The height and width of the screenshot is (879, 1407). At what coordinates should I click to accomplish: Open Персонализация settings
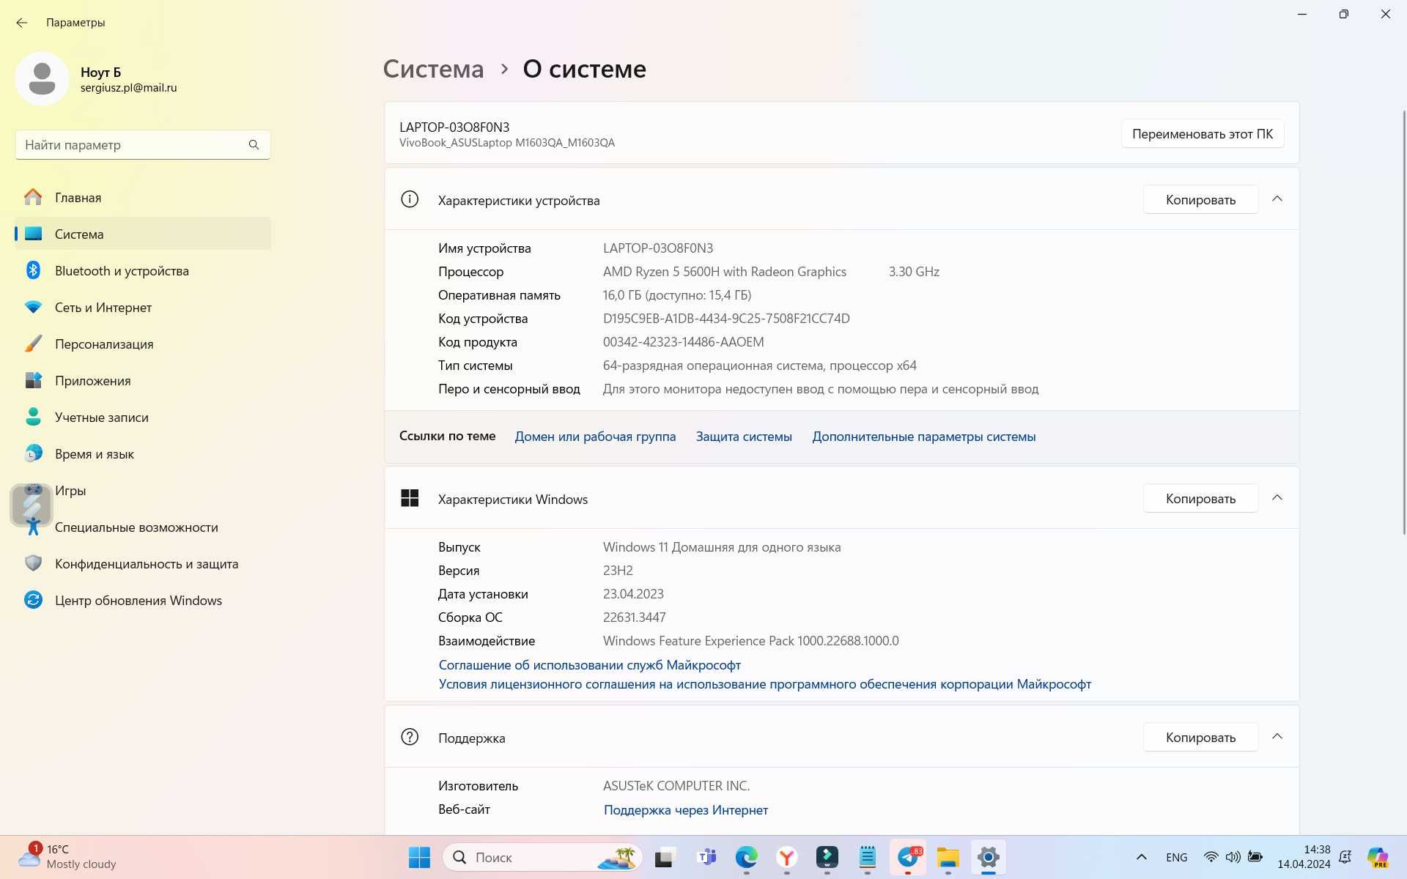(143, 344)
